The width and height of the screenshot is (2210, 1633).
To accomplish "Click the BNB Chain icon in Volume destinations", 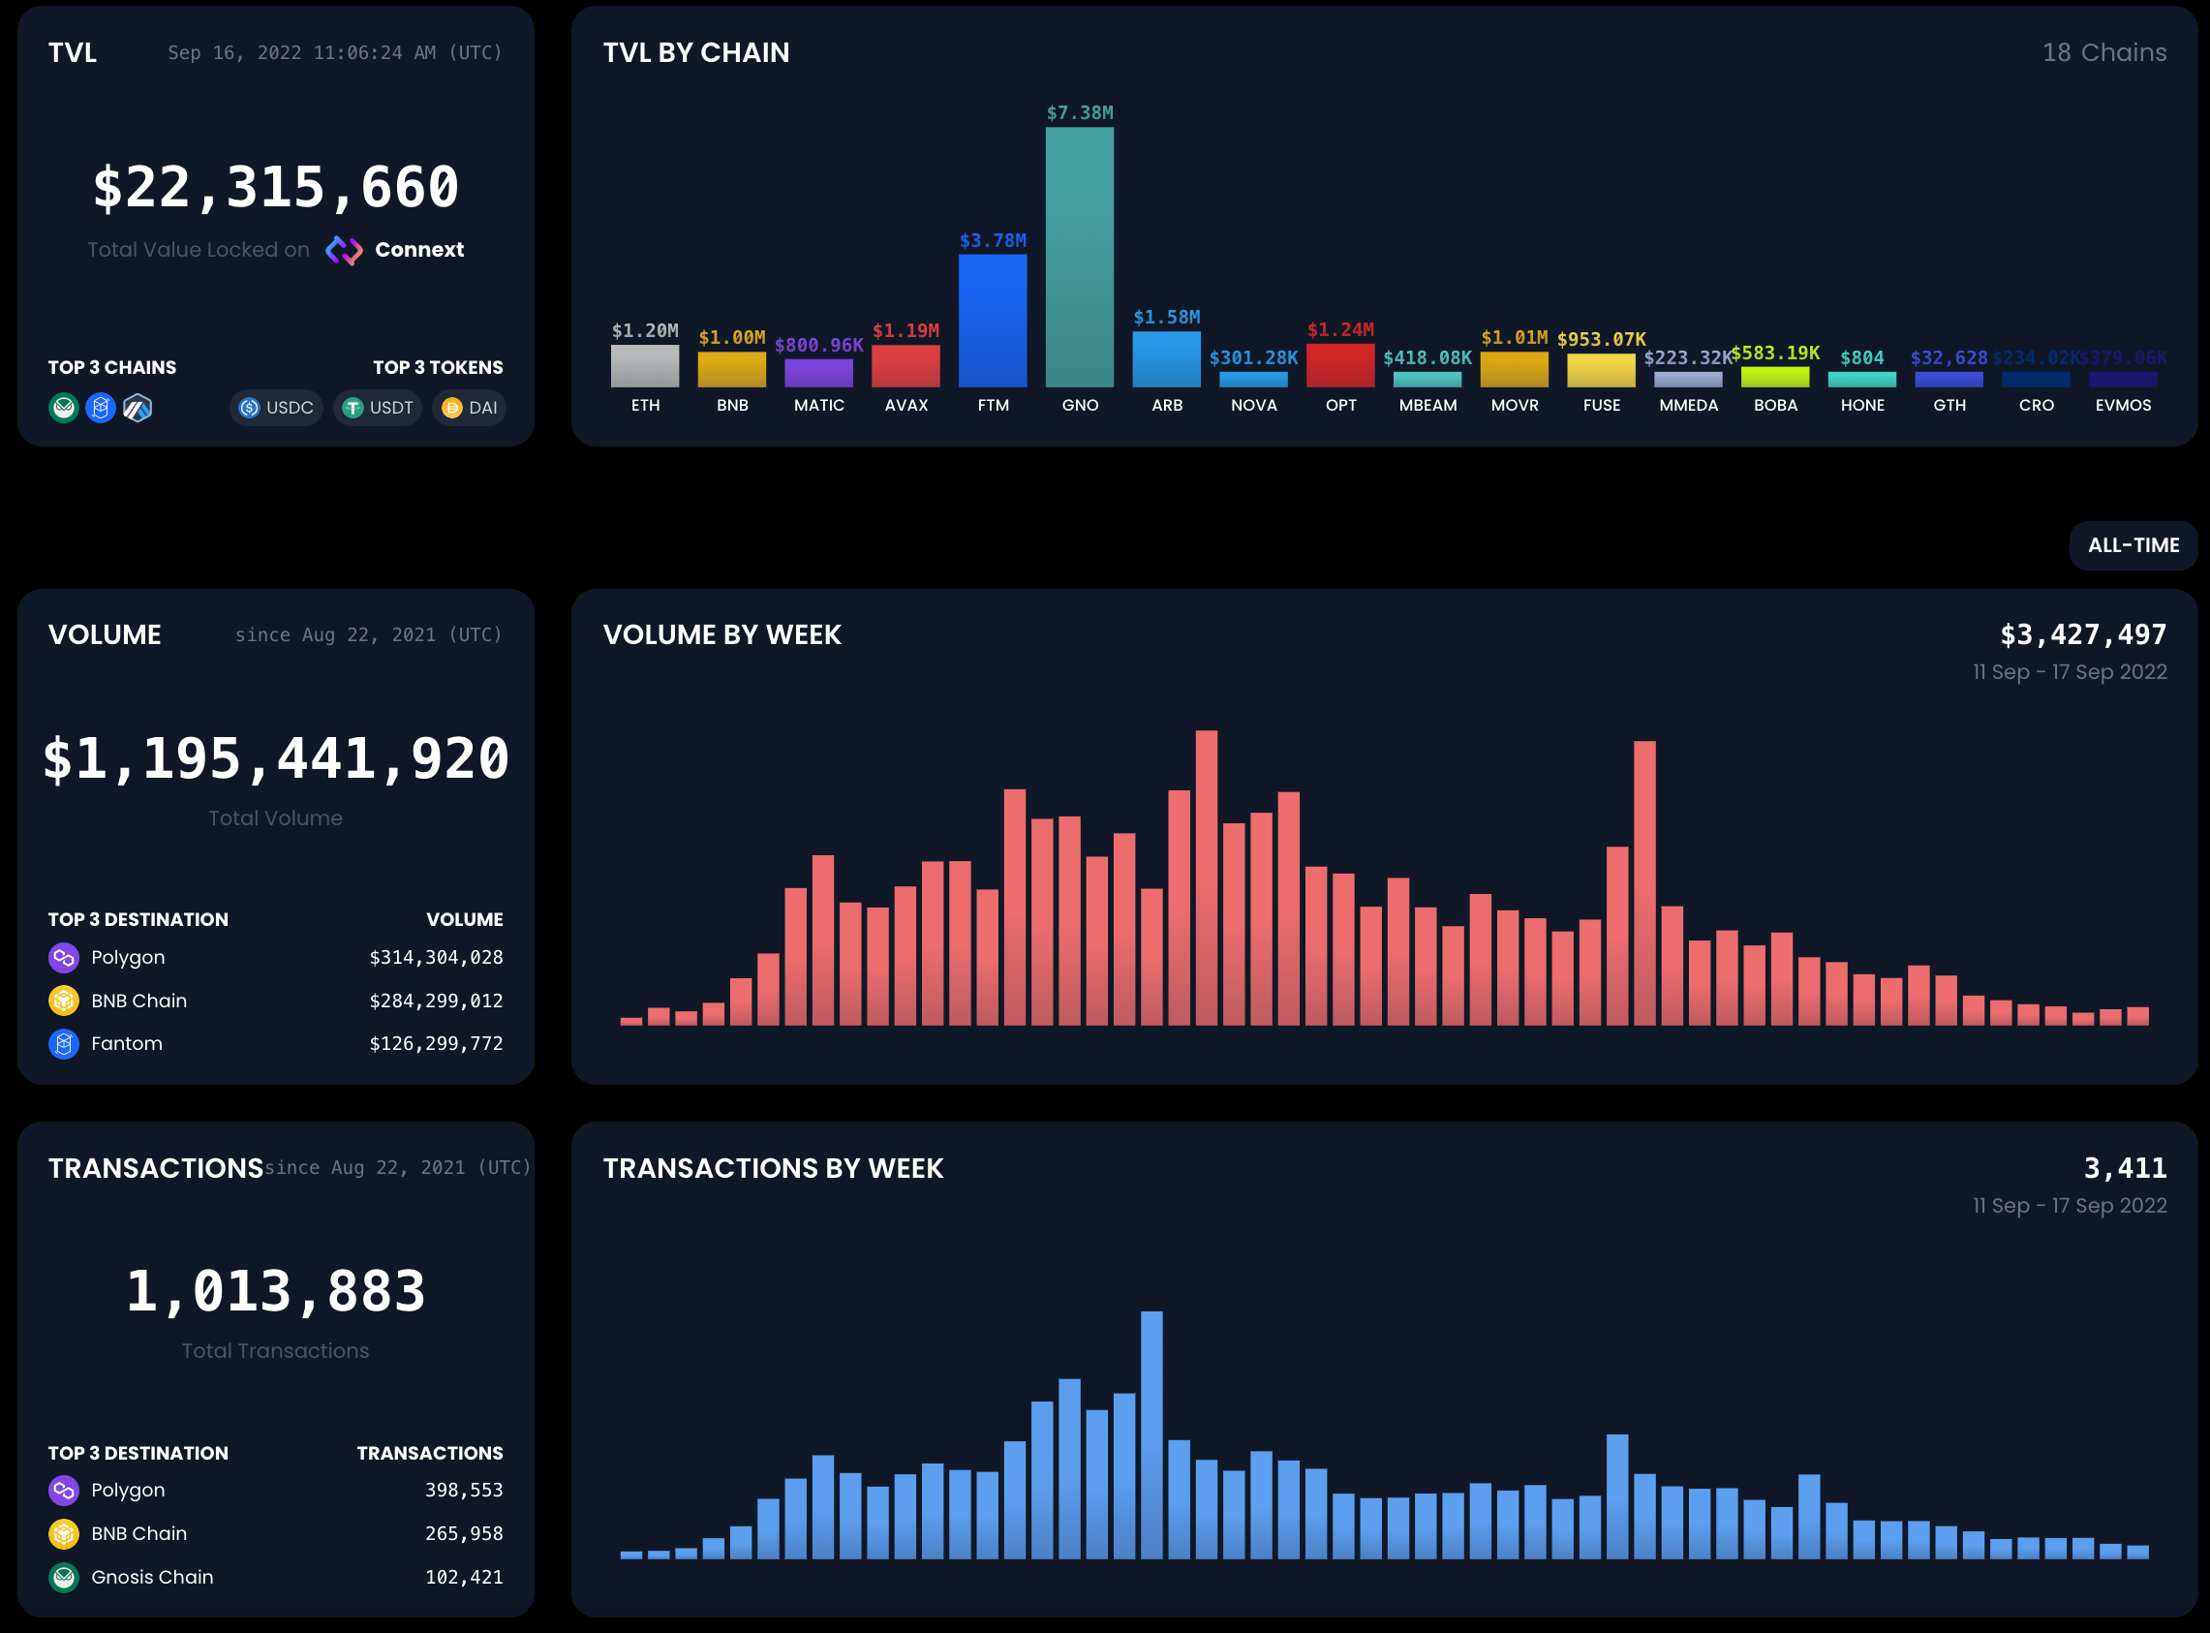I will click(64, 1001).
